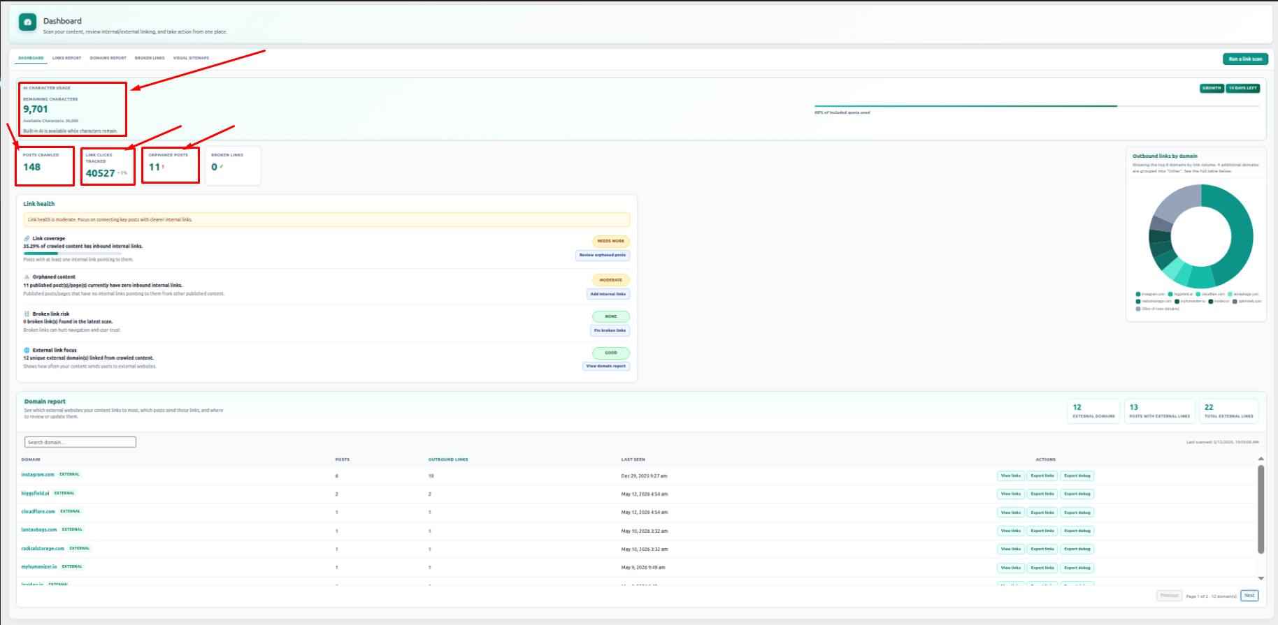Open the radicalstorage.com domain link
Viewport: 1278px width, 625px height.
43,548
